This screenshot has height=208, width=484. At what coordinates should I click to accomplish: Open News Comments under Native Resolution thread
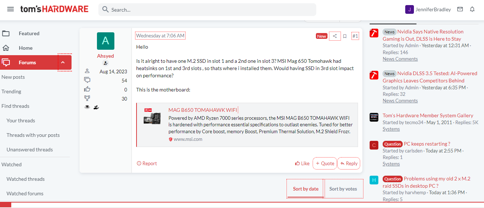(x=400, y=59)
